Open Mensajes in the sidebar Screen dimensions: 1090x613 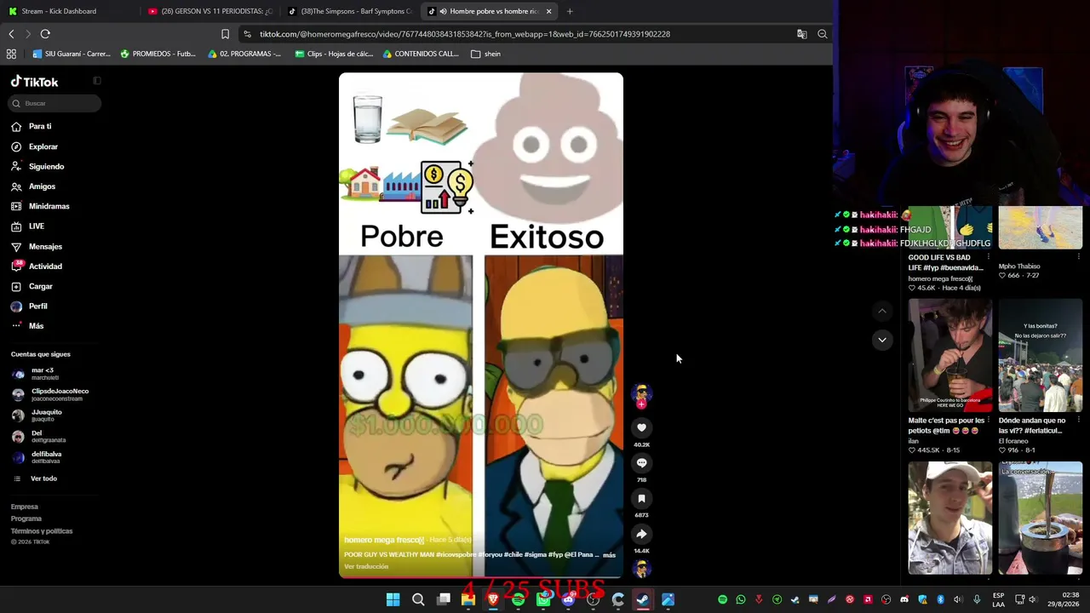tap(37, 247)
